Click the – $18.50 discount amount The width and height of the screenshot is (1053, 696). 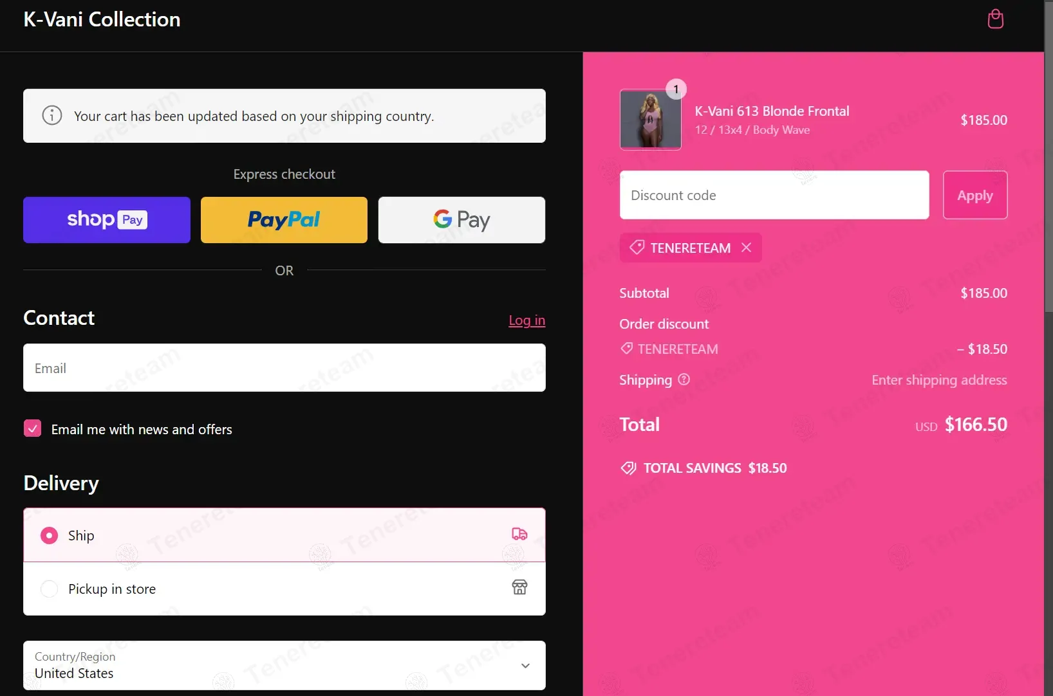tap(982, 349)
